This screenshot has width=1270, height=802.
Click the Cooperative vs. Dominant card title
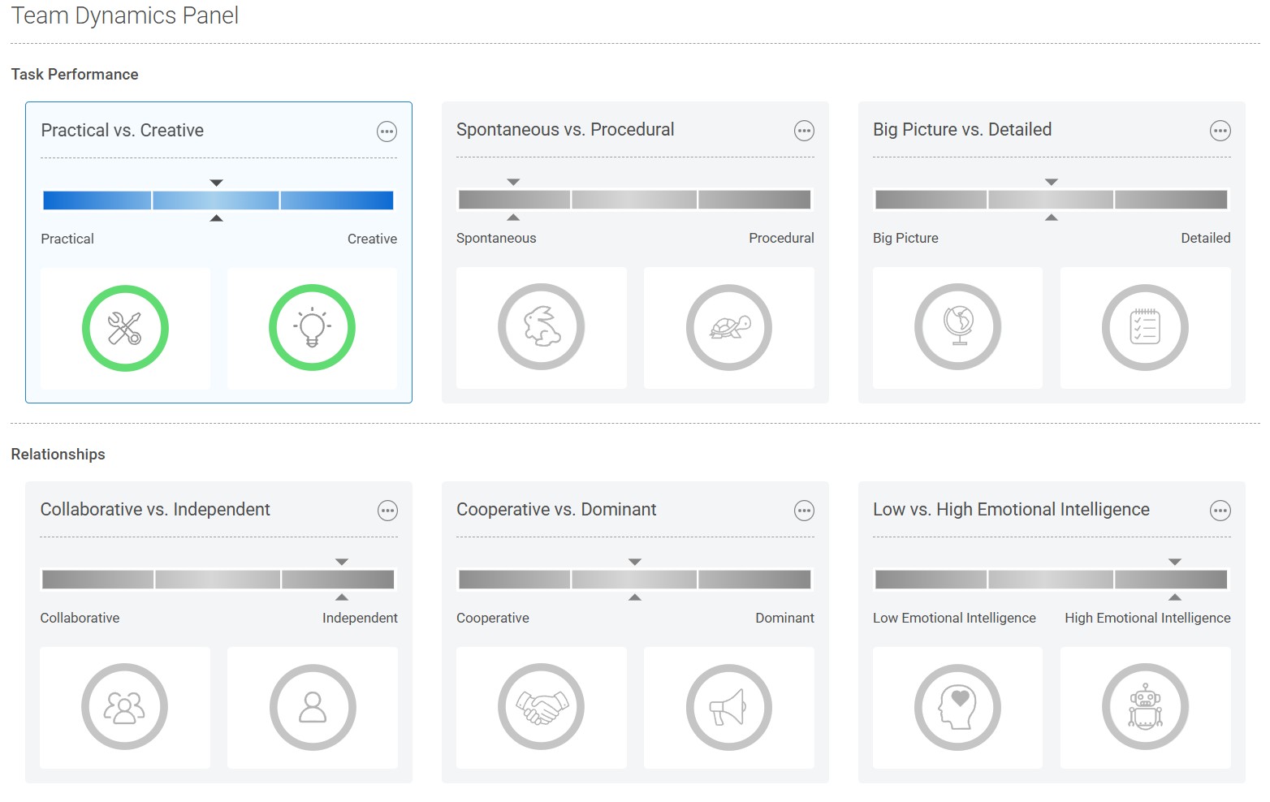(556, 510)
